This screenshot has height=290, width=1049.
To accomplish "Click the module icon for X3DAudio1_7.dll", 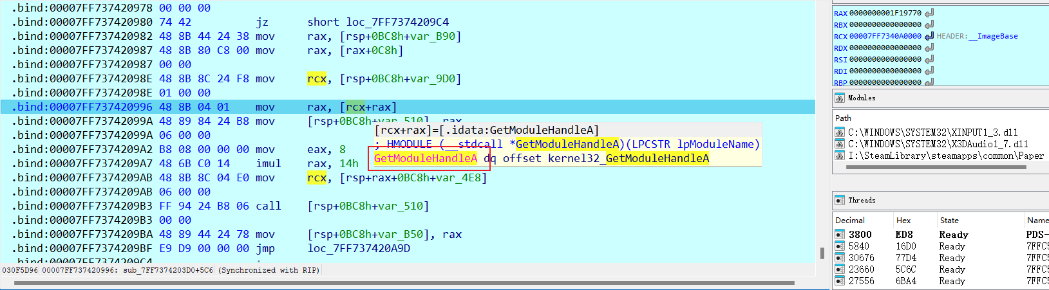I will point(840,144).
